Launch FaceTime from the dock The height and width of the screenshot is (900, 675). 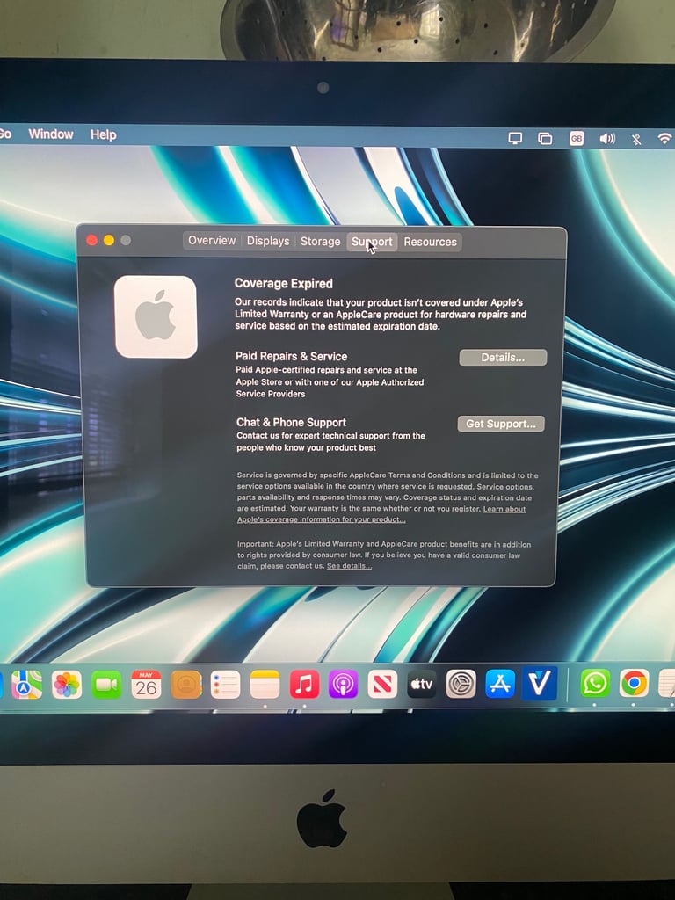pos(106,685)
